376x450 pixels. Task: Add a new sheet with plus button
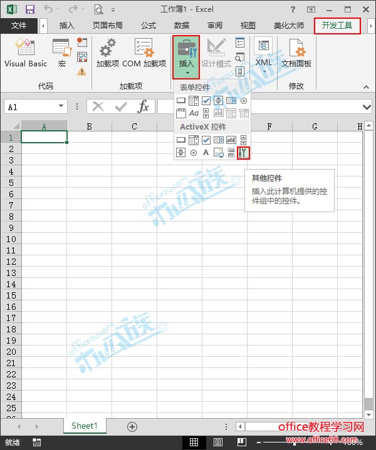(132, 427)
